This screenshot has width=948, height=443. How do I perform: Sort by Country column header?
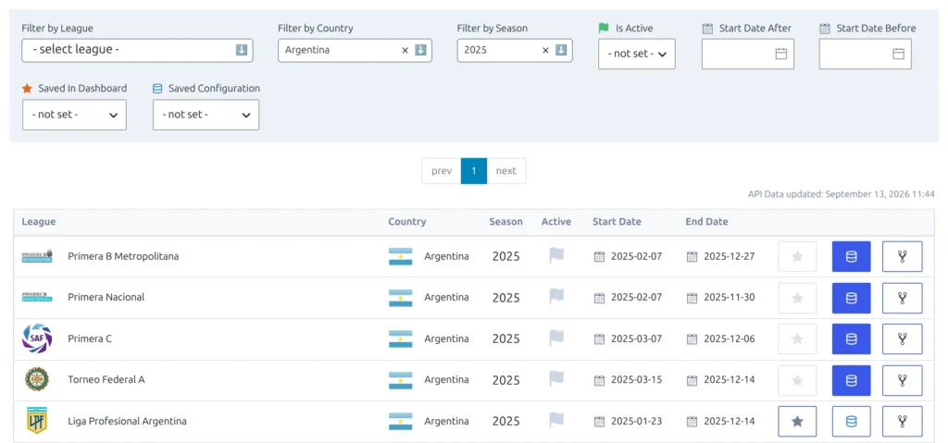407,222
